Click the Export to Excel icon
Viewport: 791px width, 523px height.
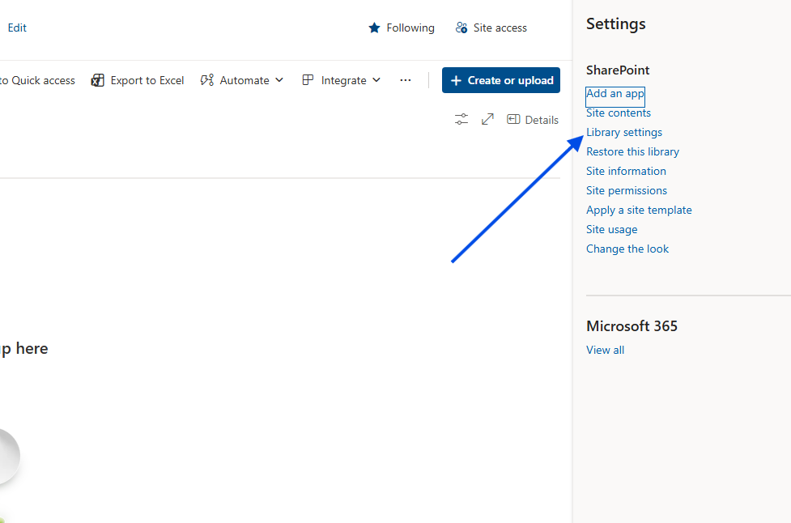tap(98, 80)
